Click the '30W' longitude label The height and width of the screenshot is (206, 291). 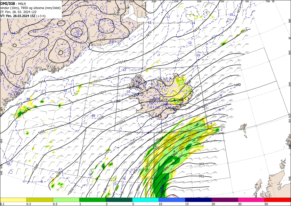click(x=109, y=1)
